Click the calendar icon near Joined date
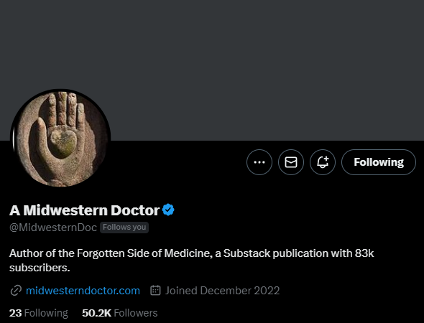The image size is (424, 323). tap(155, 290)
